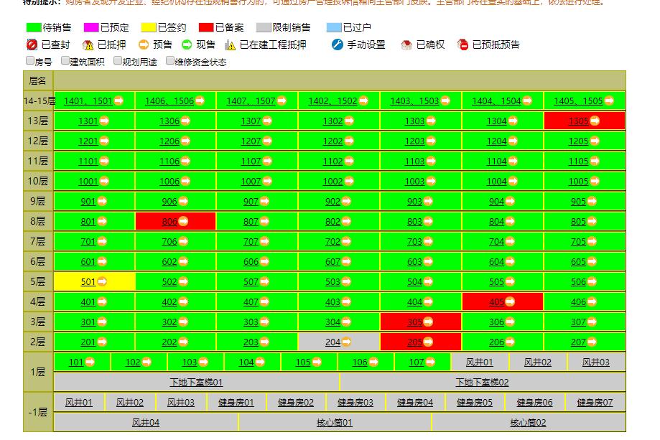Click the 已在建工程抵押 construction mortgage icon

pos(231,45)
